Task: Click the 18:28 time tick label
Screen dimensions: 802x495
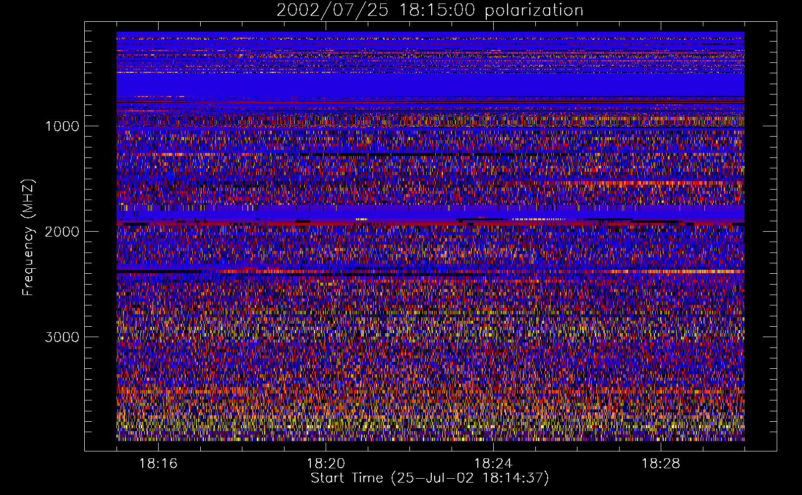Action: pos(661,464)
